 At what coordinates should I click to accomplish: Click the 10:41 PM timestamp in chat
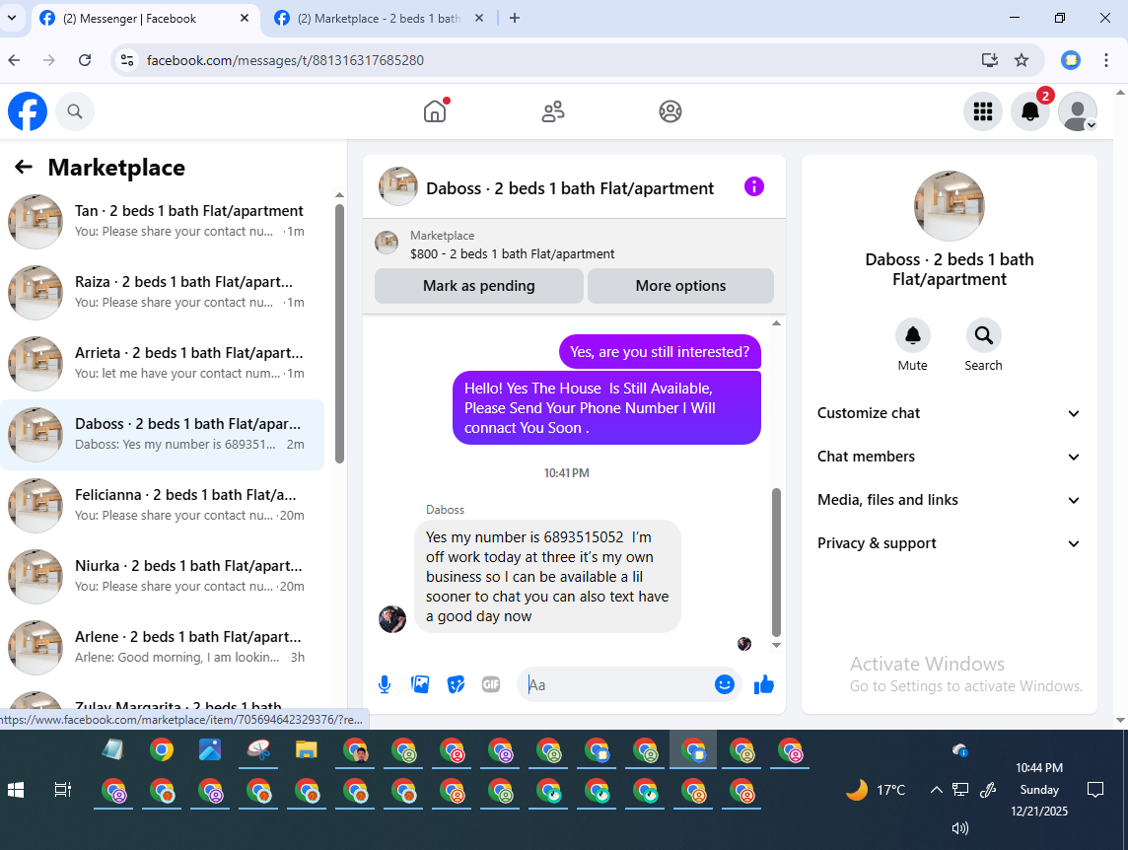click(566, 473)
